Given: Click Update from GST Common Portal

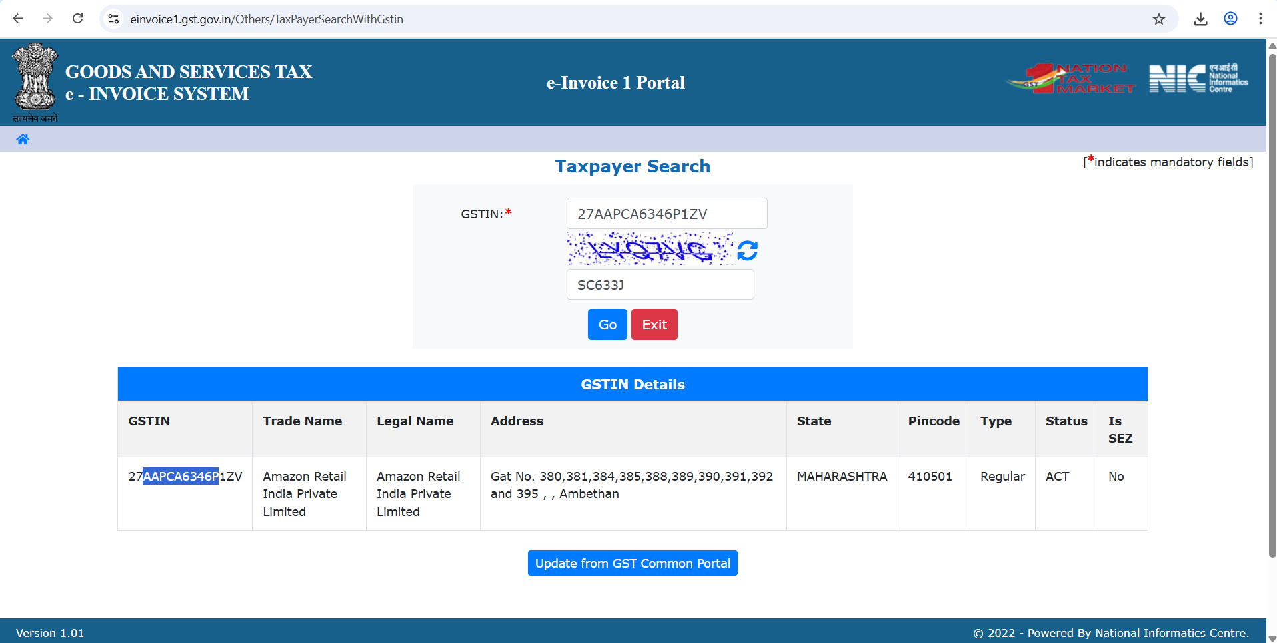Looking at the screenshot, I should 633,563.
